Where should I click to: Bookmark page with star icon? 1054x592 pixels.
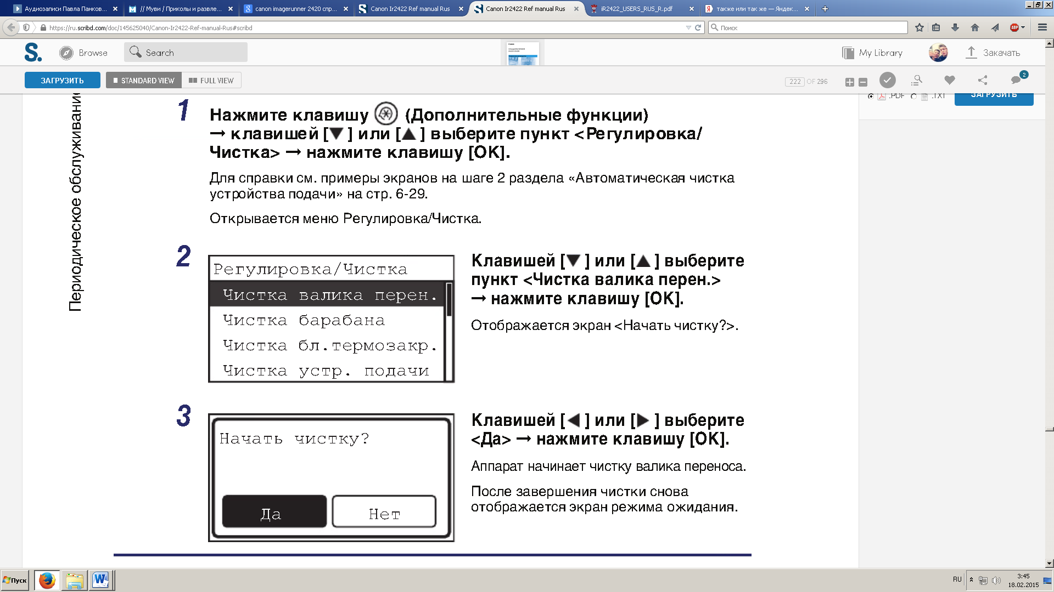click(x=920, y=27)
